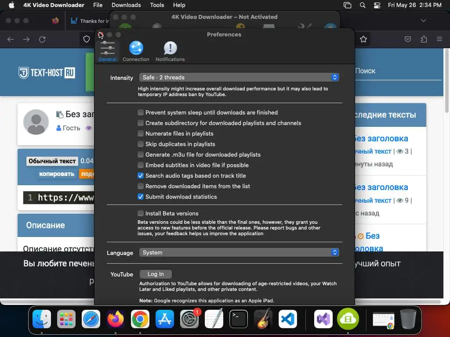The image size is (450, 337).
Task: Click the window switcher icon in menu bar
Action: point(347,5)
